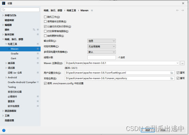Click the project-level icon beside 编译器

point(38,63)
